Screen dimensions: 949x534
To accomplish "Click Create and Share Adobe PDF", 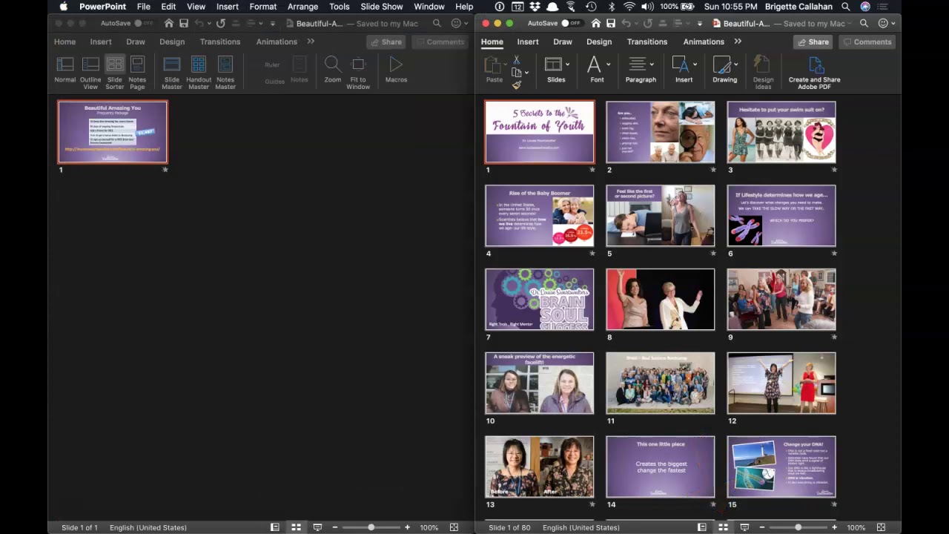I will click(x=814, y=72).
